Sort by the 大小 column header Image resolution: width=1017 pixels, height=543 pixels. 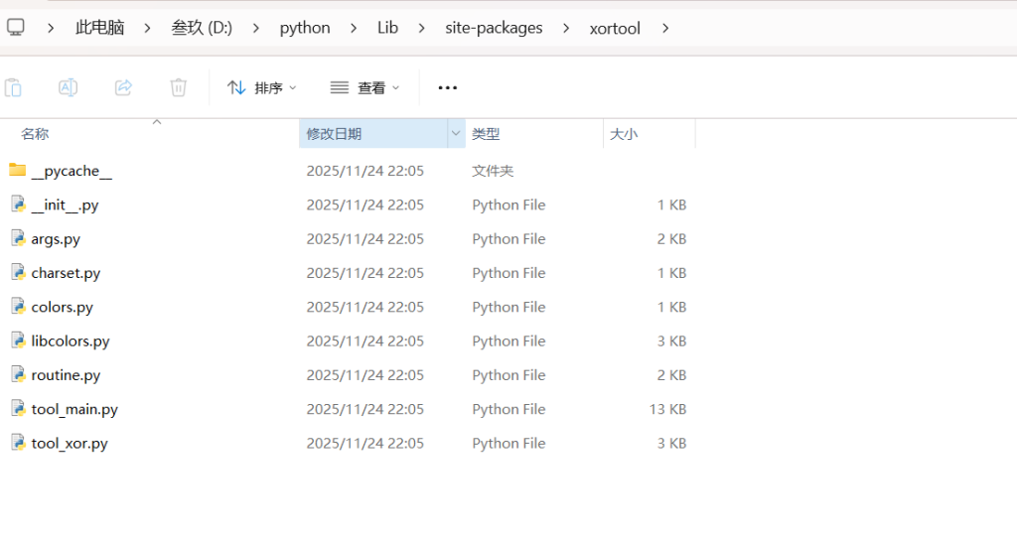pos(623,134)
